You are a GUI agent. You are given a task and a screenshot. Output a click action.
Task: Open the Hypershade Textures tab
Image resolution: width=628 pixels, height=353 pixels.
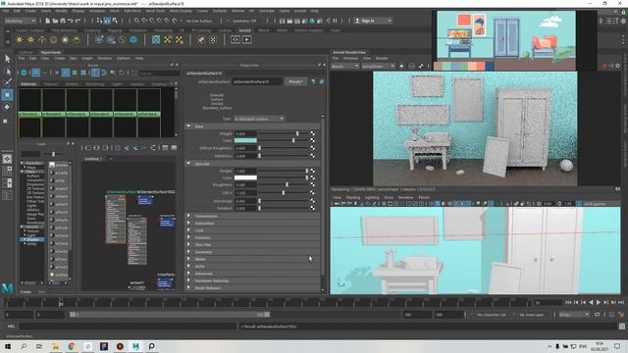coord(50,84)
